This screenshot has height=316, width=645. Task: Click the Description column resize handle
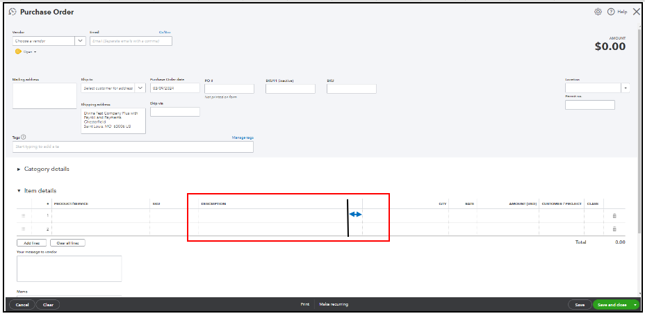pyautogui.click(x=355, y=215)
